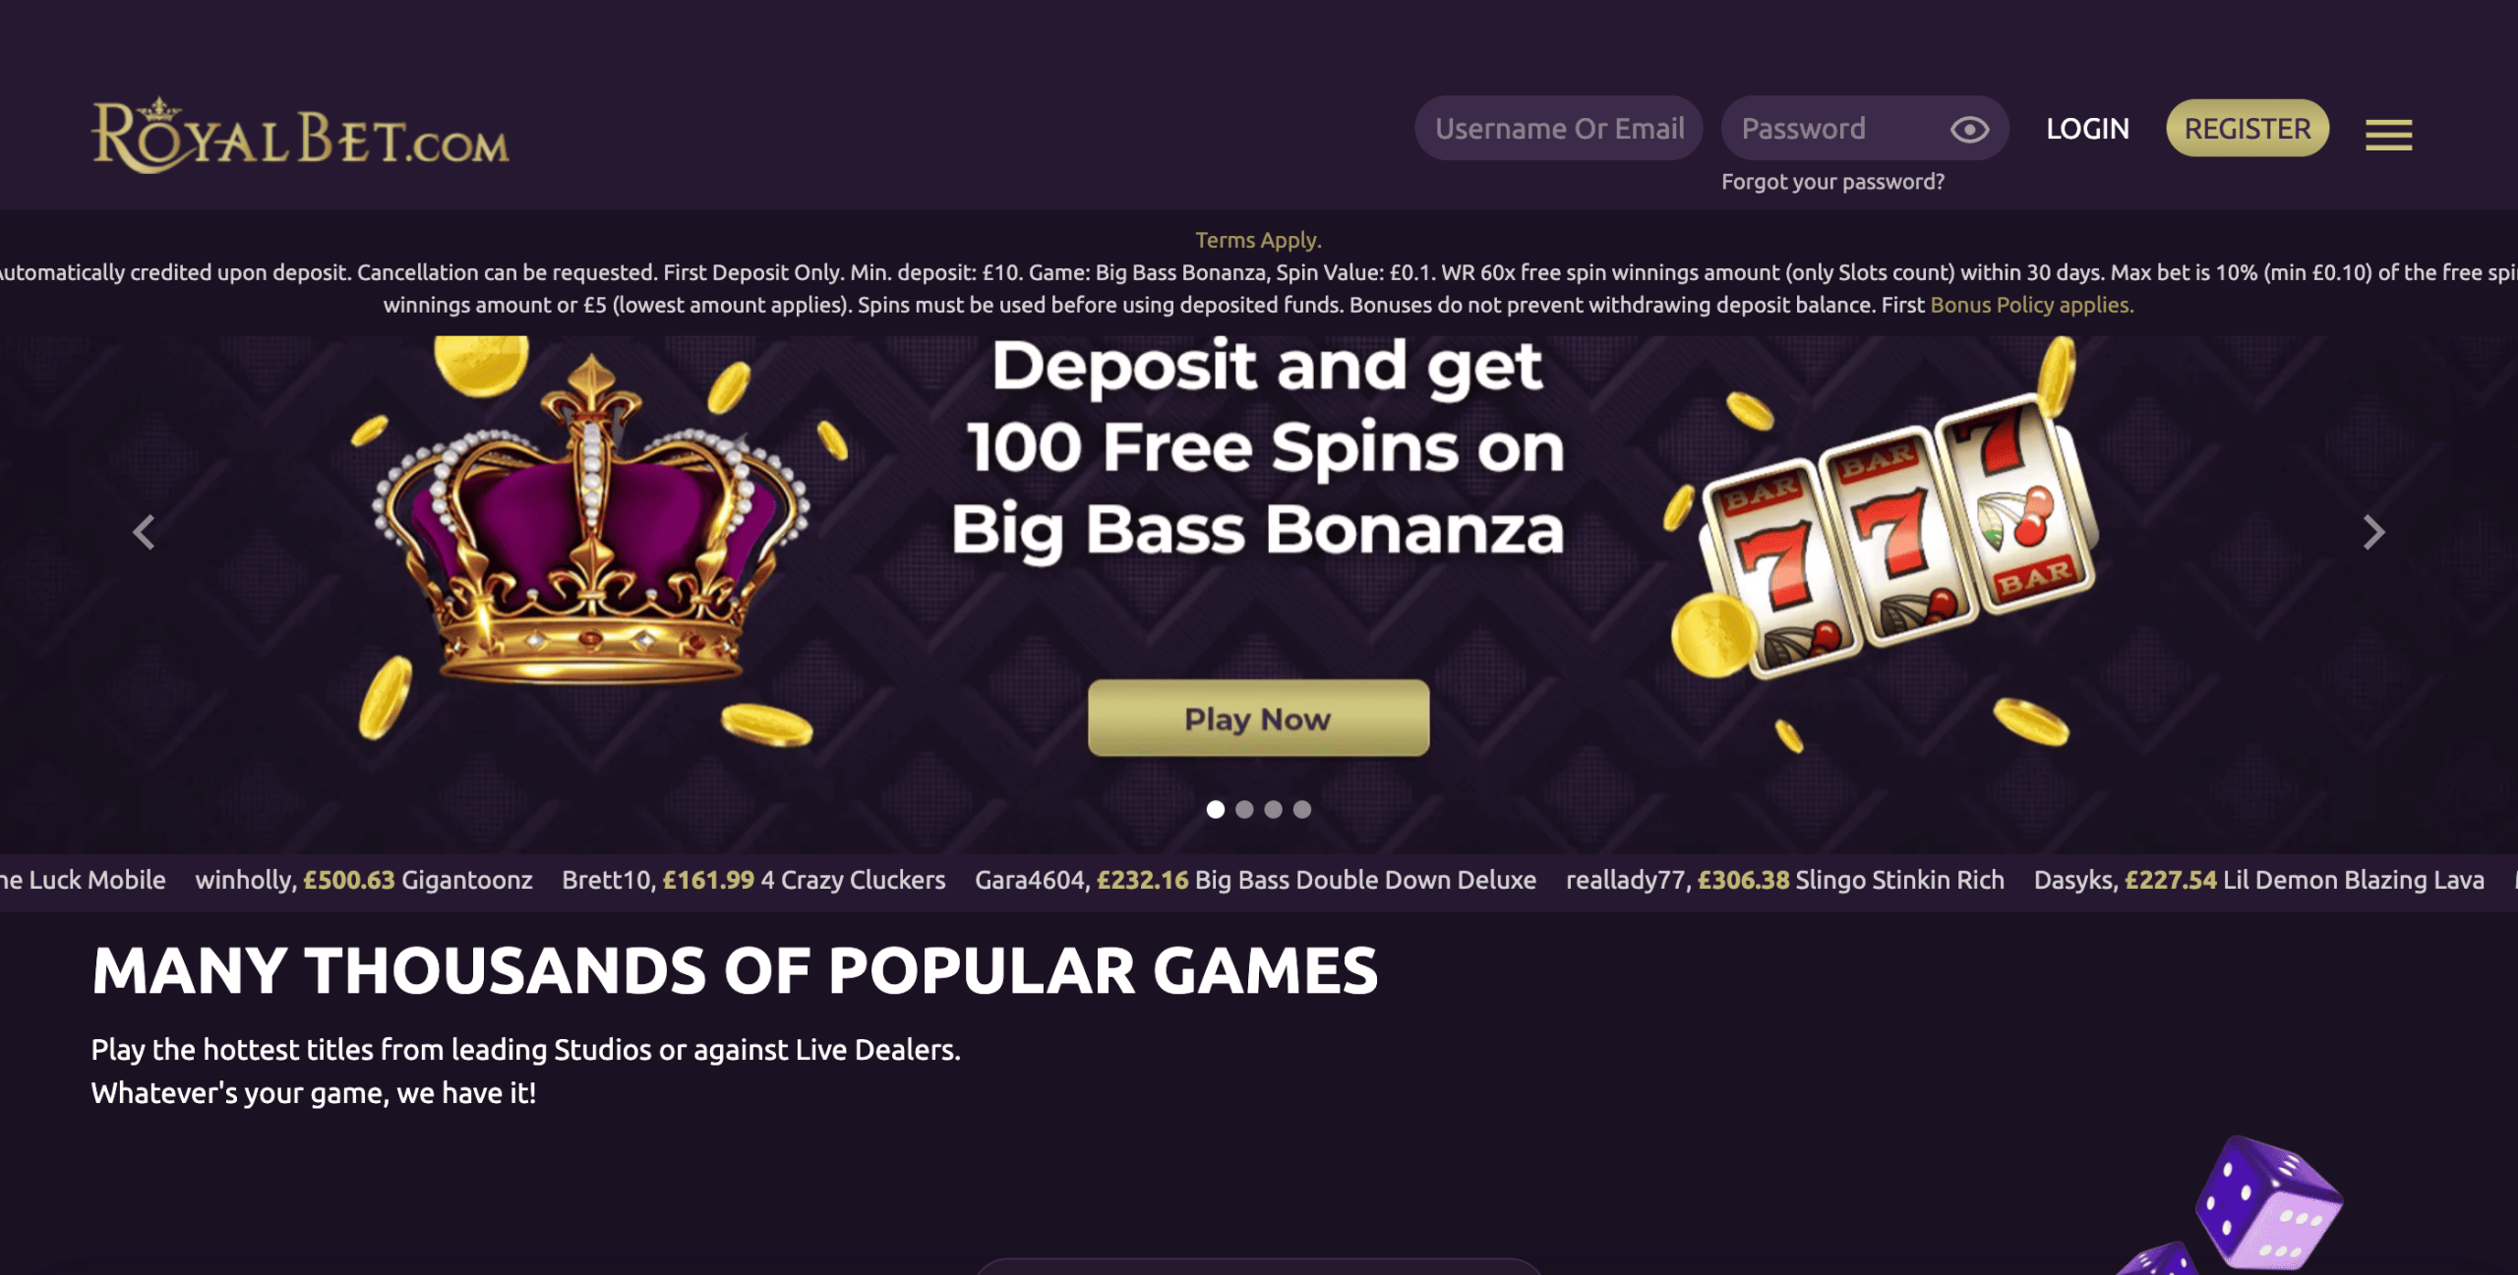Click the LOGIN button
The width and height of the screenshot is (2518, 1275).
point(2087,129)
